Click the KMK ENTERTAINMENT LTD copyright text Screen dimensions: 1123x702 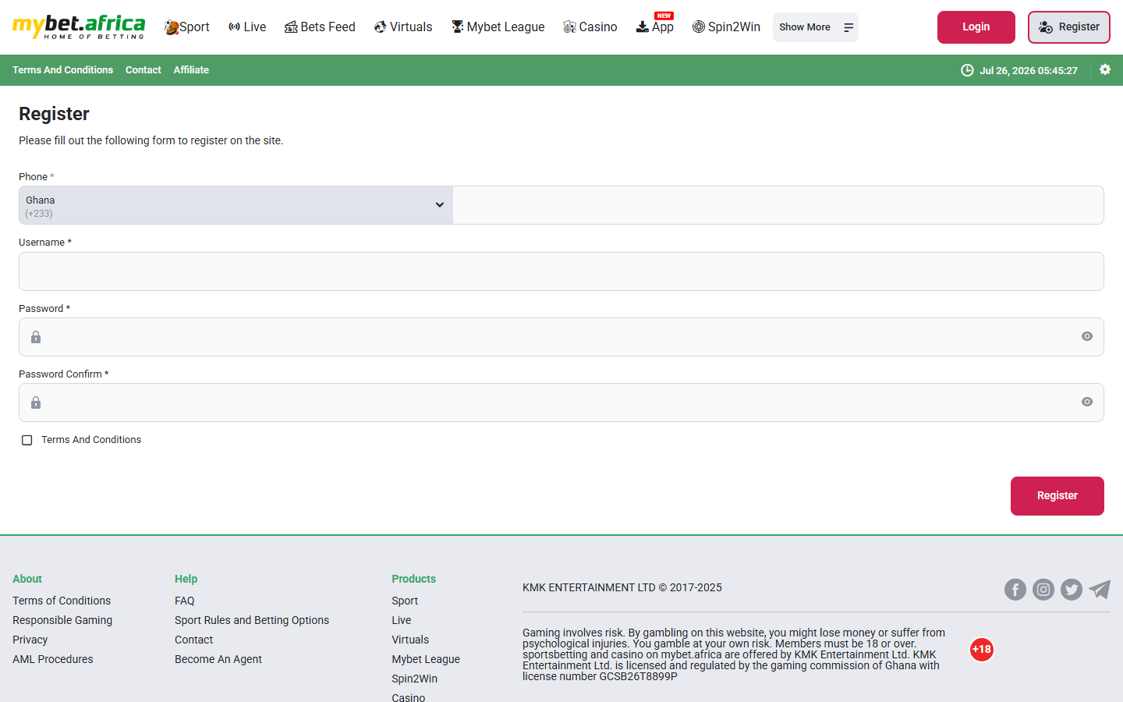coord(622,587)
